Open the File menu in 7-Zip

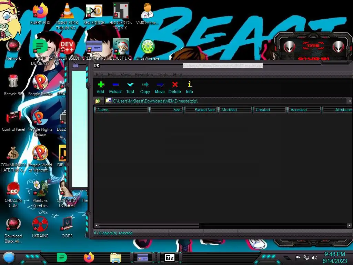(x=99, y=75)
